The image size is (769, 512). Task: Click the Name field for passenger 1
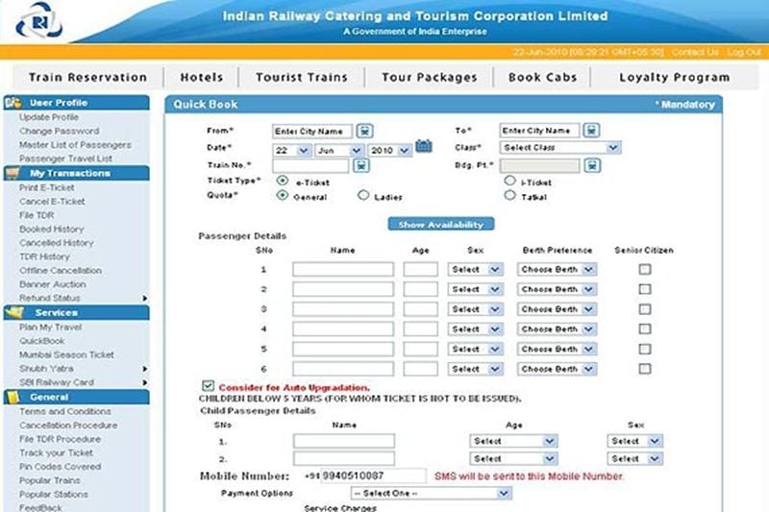343,270
